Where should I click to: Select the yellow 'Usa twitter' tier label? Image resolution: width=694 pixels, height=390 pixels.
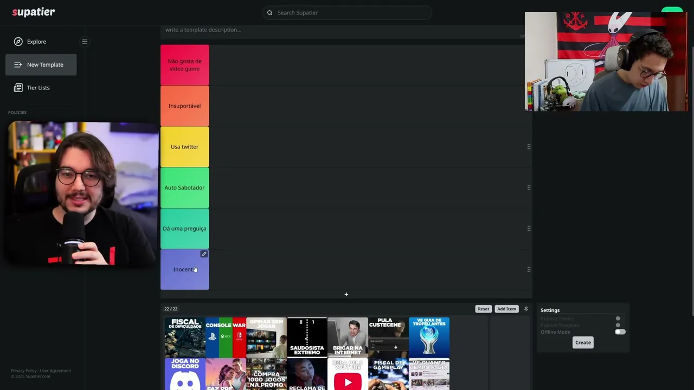coord(184,147)
